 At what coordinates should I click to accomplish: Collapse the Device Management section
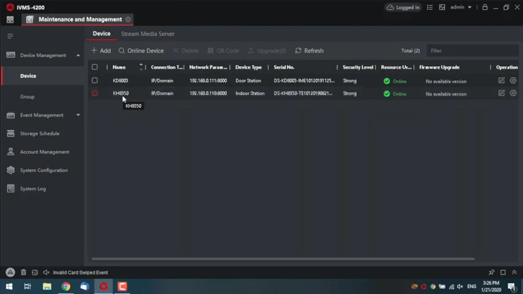[x=78, y=55]
